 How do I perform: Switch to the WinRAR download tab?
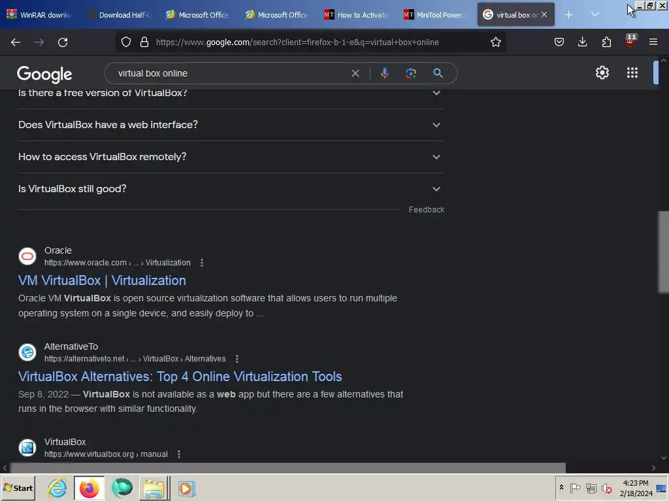coord(40,15)
